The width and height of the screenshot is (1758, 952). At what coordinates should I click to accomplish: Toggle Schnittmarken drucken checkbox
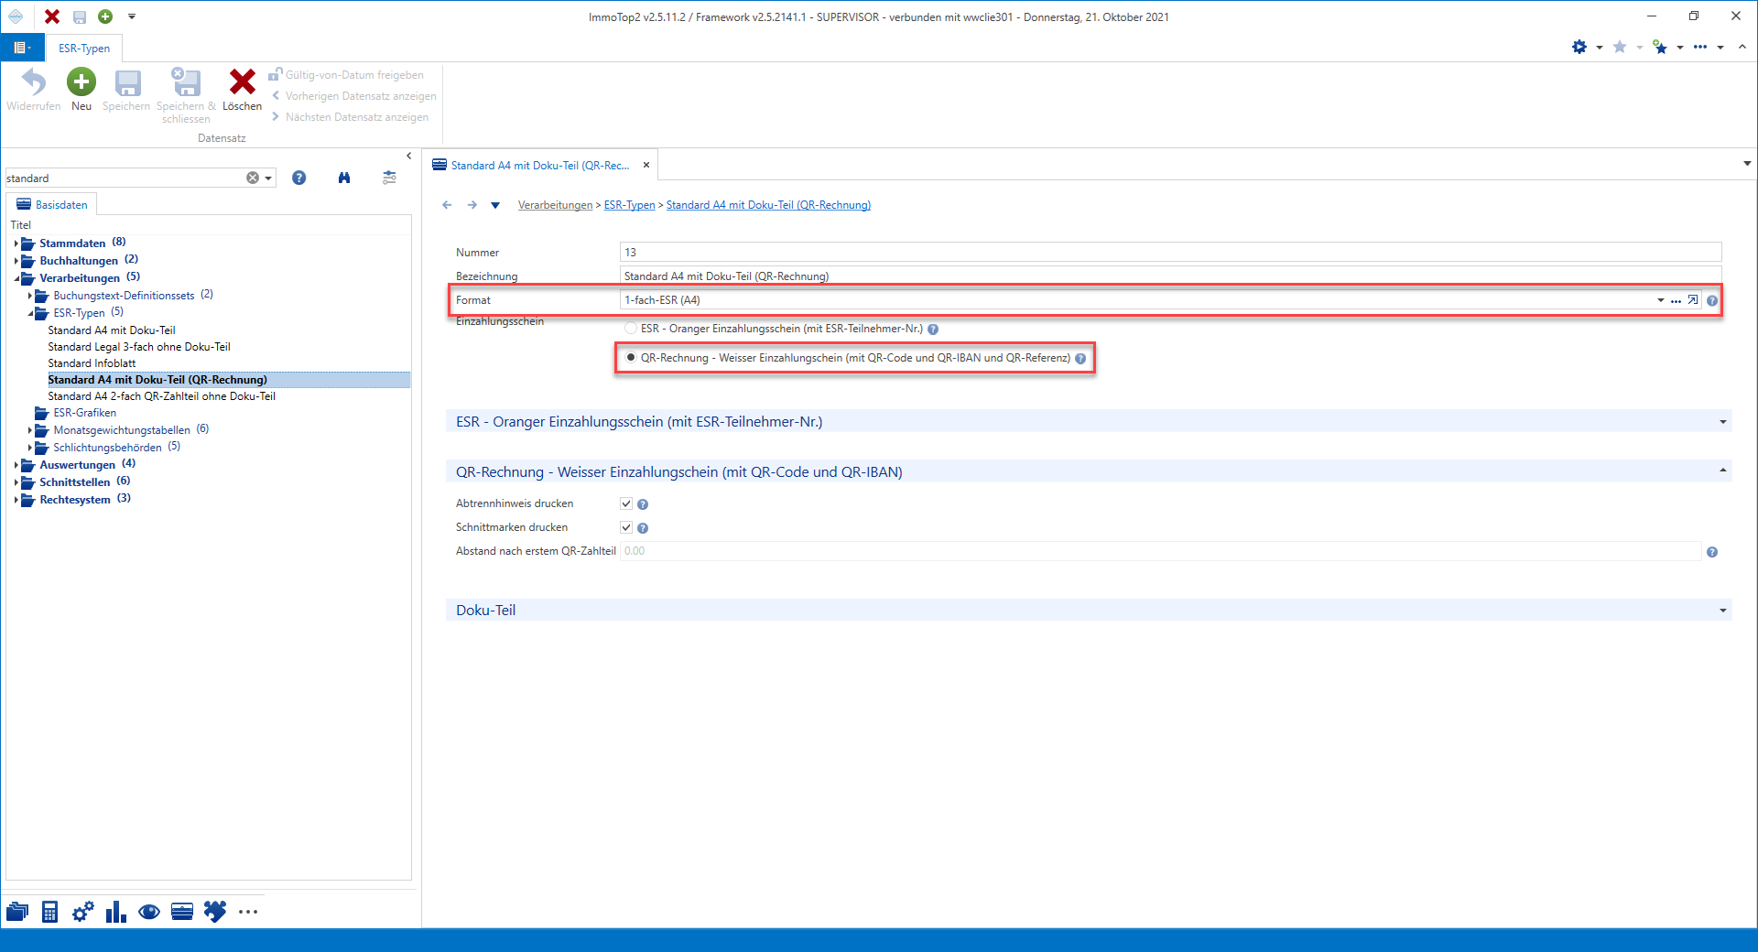pyautogui.click(x=626, y=527)
